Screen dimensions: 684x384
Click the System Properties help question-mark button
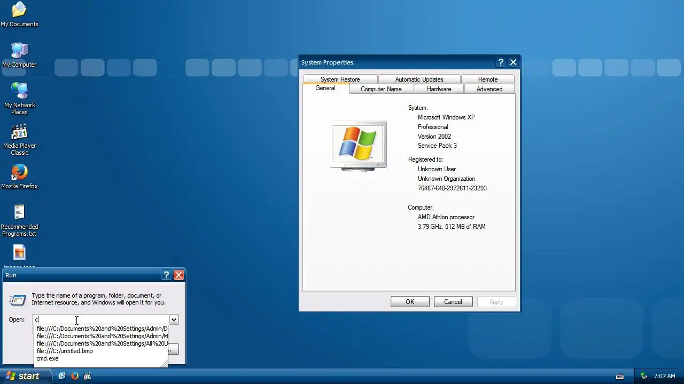(x=501, y=62)
